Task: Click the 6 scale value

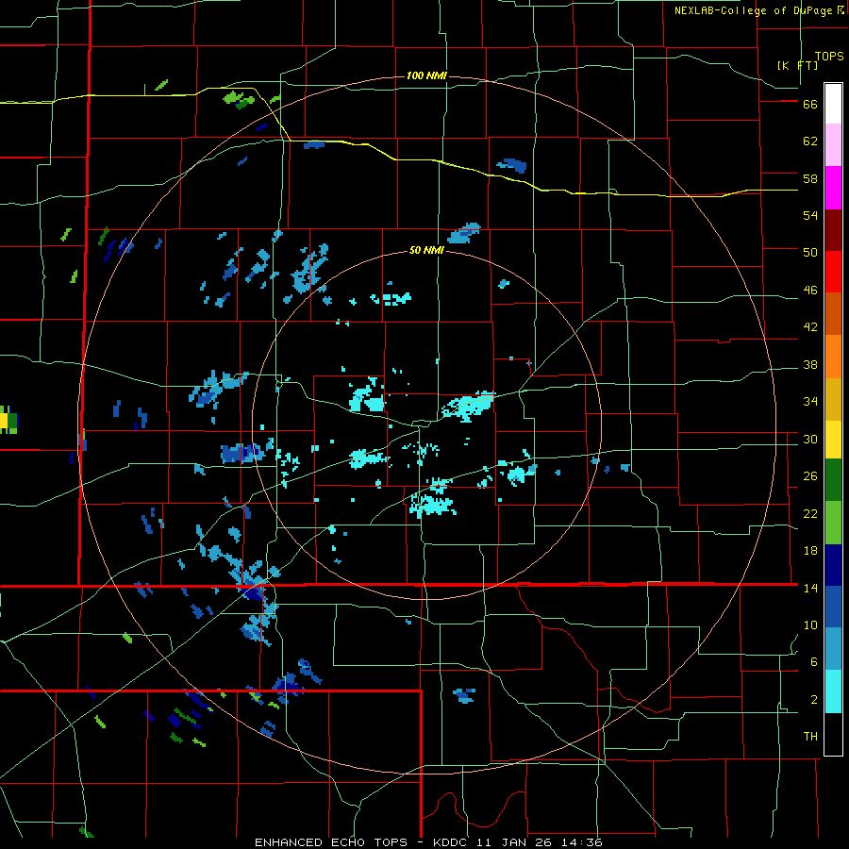Action: pos(814,662)
